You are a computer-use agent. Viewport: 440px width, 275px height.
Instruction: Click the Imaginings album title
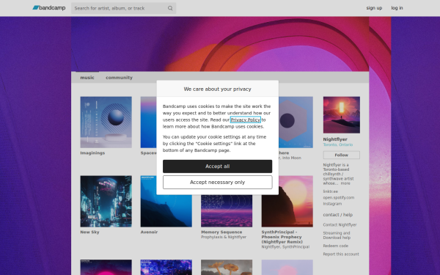point(92,153)
